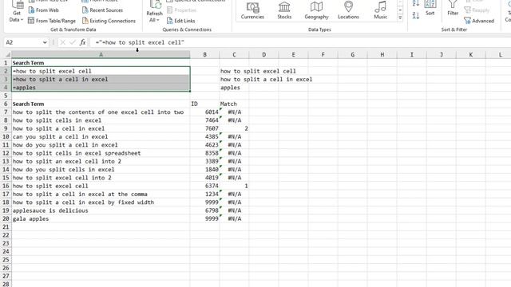Image resolution: width=511 pixels, height=287 pixels.
Task: Click cell 'how to split cells in excel spreadsheet'
Action: (101, 153)
